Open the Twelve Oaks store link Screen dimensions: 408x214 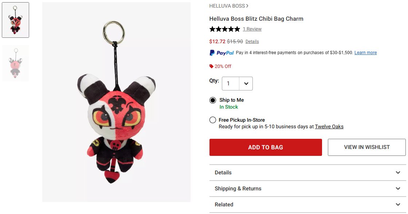[x=329, y=126]
